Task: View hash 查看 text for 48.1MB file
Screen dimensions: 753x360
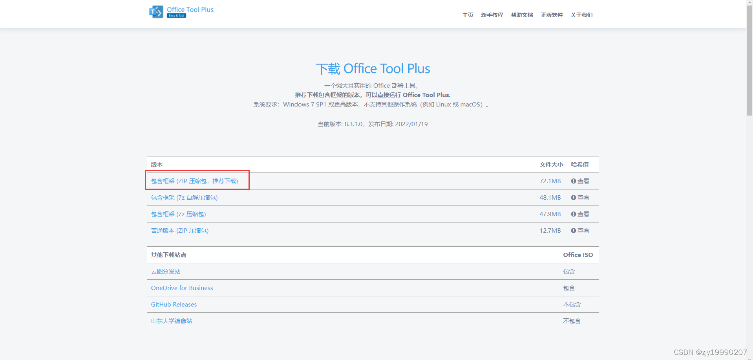Action: 583,198
